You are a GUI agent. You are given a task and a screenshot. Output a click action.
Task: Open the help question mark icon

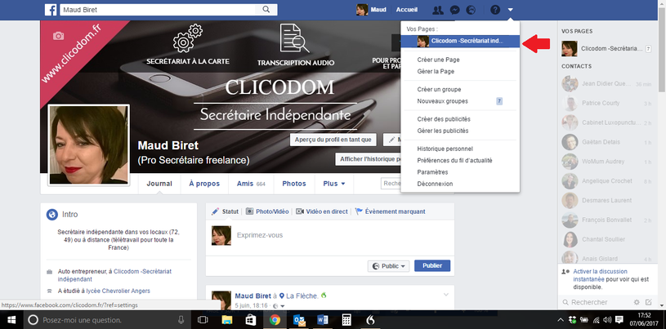495,10
